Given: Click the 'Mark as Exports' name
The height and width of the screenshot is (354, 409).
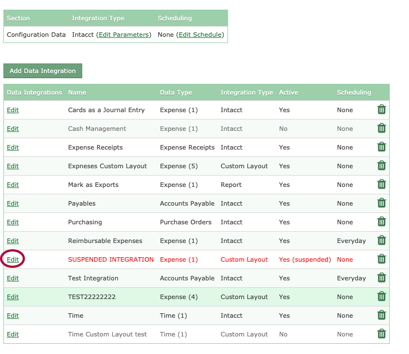Looking at the screenshot, I should tap(94, 185).
